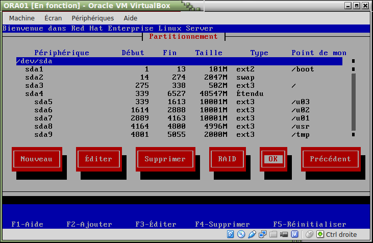Viewport: 373px width, 243px height.
Task: Select the sda8 /usr partition row
Action: tap(179, 127)
